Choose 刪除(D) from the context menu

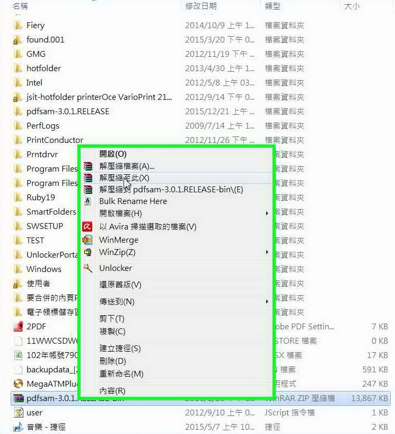113,361
